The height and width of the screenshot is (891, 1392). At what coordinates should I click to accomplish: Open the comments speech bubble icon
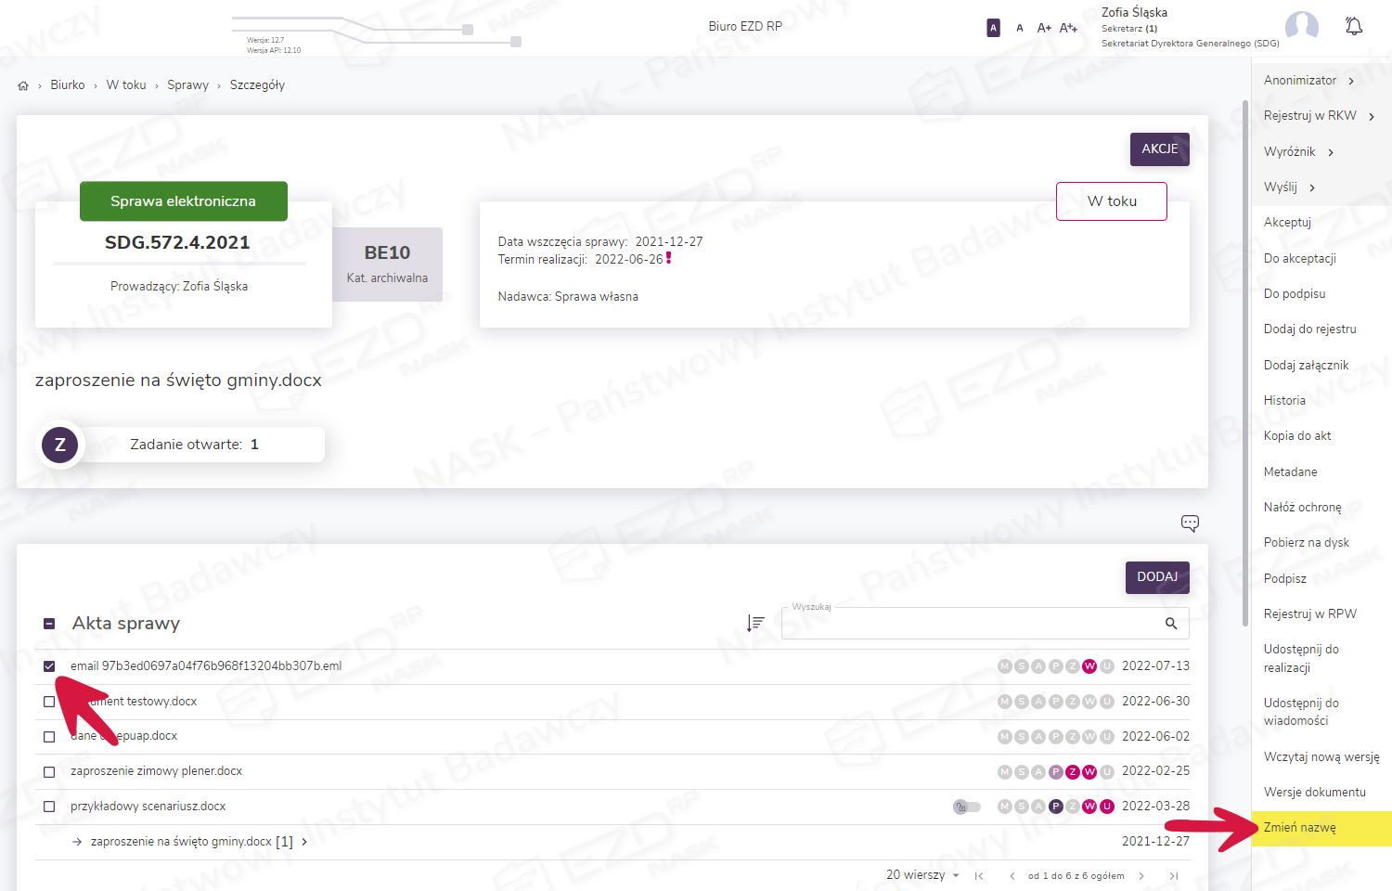[1190, 523]
